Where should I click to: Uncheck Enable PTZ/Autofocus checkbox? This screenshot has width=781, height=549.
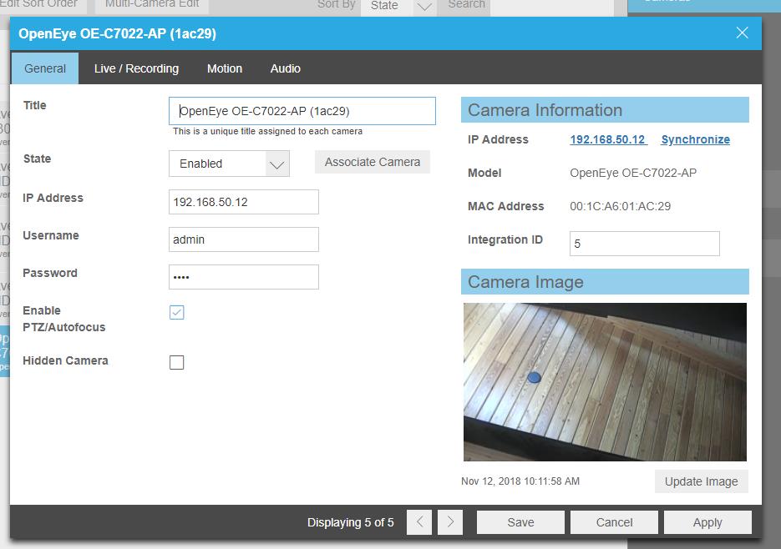177,312
